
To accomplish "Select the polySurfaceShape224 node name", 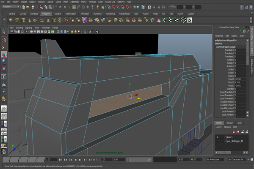I will coord(226,41).
